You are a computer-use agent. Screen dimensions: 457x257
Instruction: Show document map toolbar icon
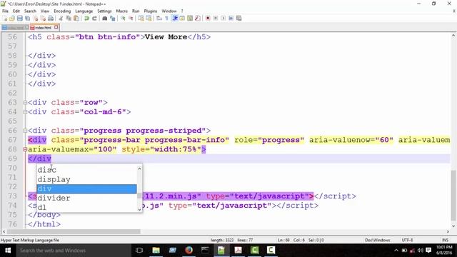click(x=190, y=19)
